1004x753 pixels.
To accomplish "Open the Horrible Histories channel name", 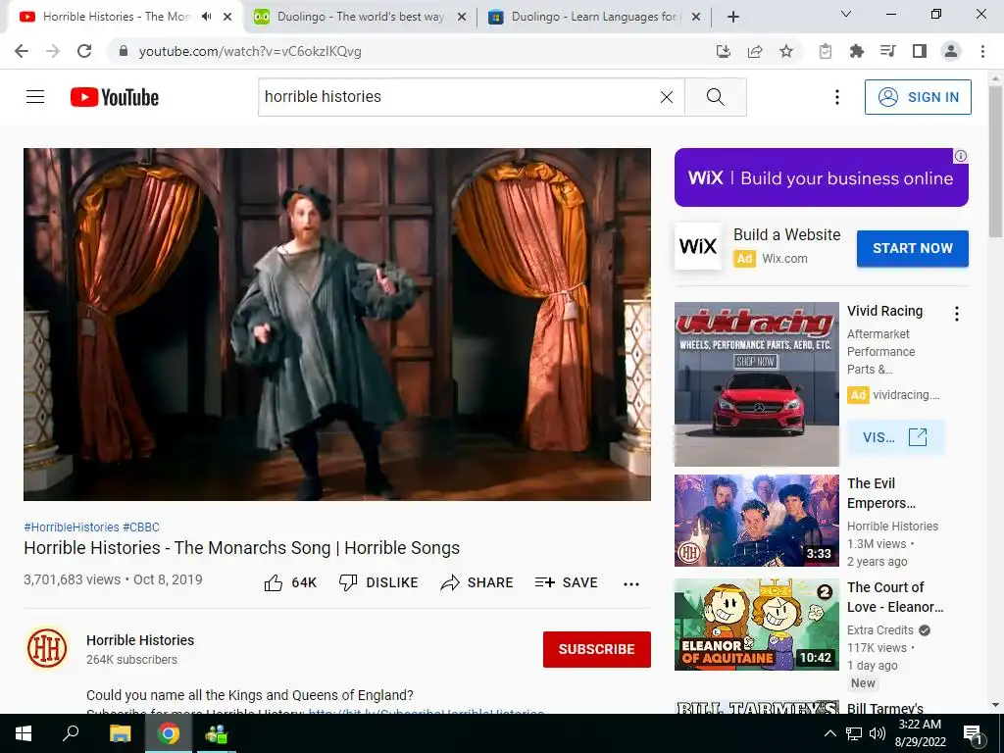I will pyautogui.click(x=140, y=640).
